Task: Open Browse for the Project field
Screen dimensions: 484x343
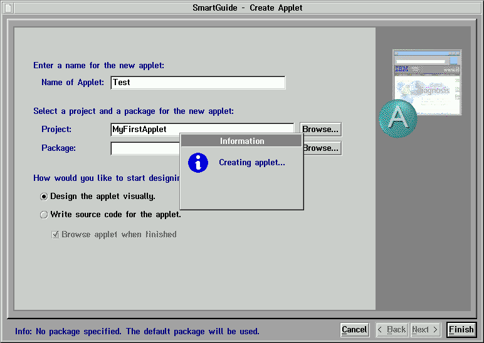Action: pos(320,130)
